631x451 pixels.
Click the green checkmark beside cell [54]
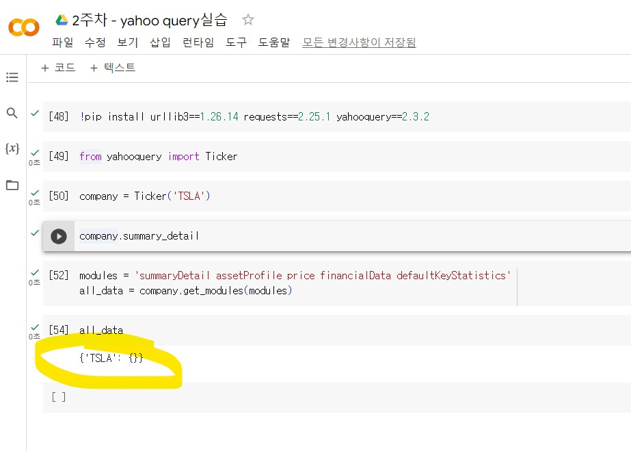click(35, 327)
